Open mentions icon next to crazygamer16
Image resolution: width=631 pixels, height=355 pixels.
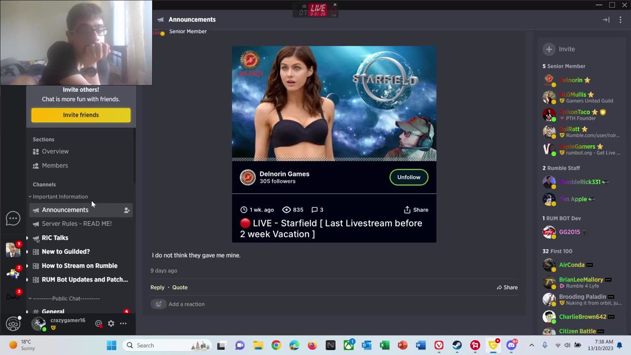pos(99,323)
